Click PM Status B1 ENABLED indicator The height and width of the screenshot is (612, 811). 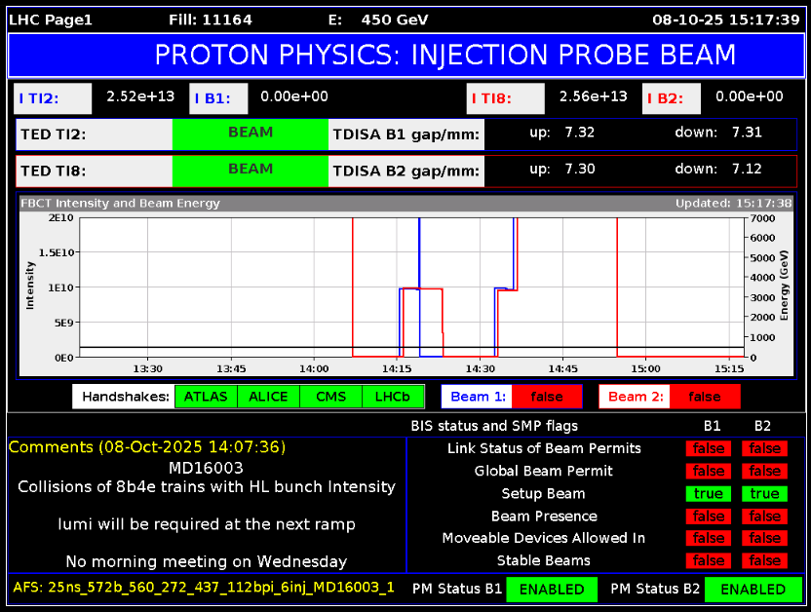click(x=552, y=590)
